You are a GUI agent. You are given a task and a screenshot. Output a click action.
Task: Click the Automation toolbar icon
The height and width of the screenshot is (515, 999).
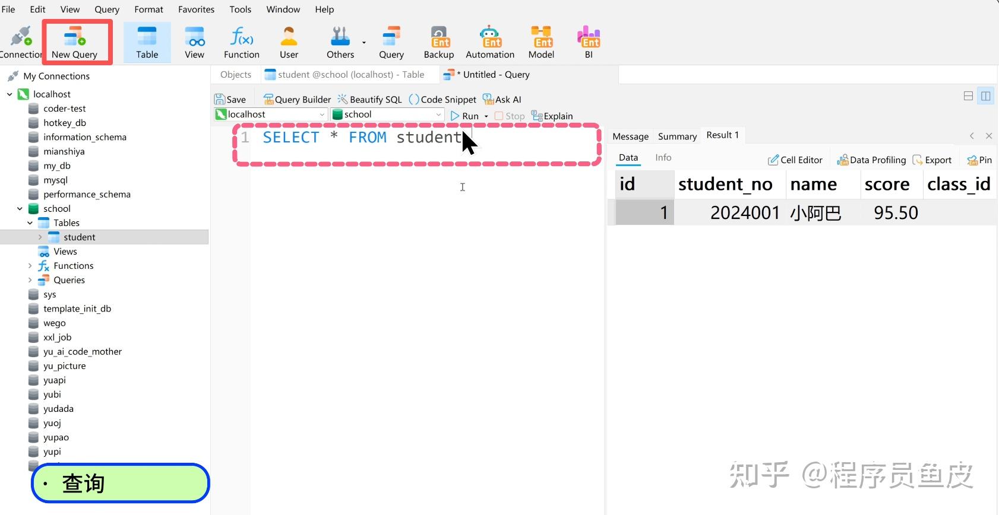(490, 42)
